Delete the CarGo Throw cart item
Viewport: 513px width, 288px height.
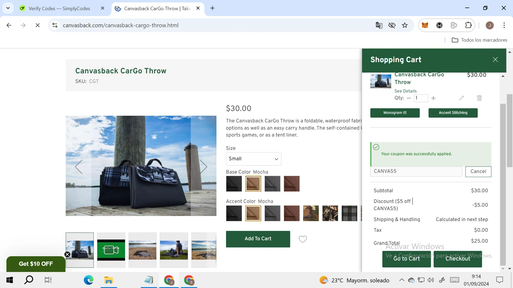point(479,98)
